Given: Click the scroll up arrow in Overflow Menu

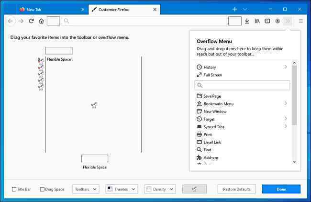Looking at the screenshot, I should pos(294,63).
